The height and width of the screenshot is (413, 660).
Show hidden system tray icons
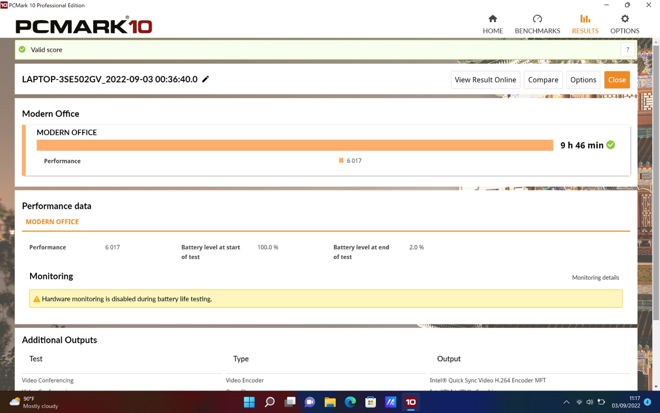pyautogui.click(x=566, y=402)
